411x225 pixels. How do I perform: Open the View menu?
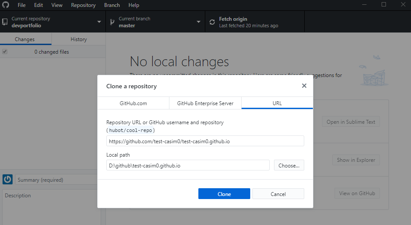pyautogui.click(x=57, y=5)
